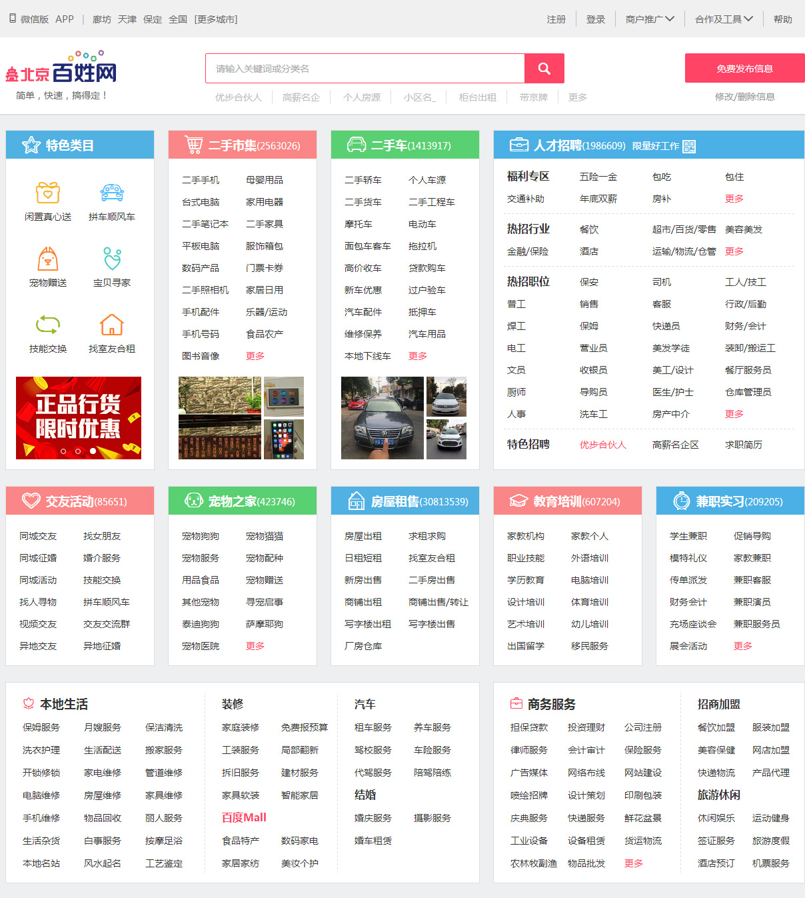Image resolution: width=805 pixels, height=898 pixels.
Task: Select the 技能交换 exchange arrows icon
Action: pos(48,325)
